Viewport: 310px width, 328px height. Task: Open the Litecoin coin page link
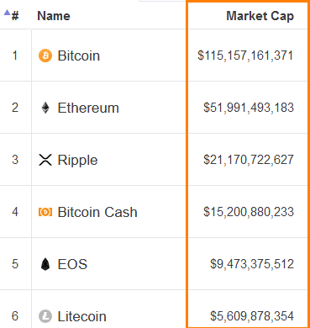[81, 316]
